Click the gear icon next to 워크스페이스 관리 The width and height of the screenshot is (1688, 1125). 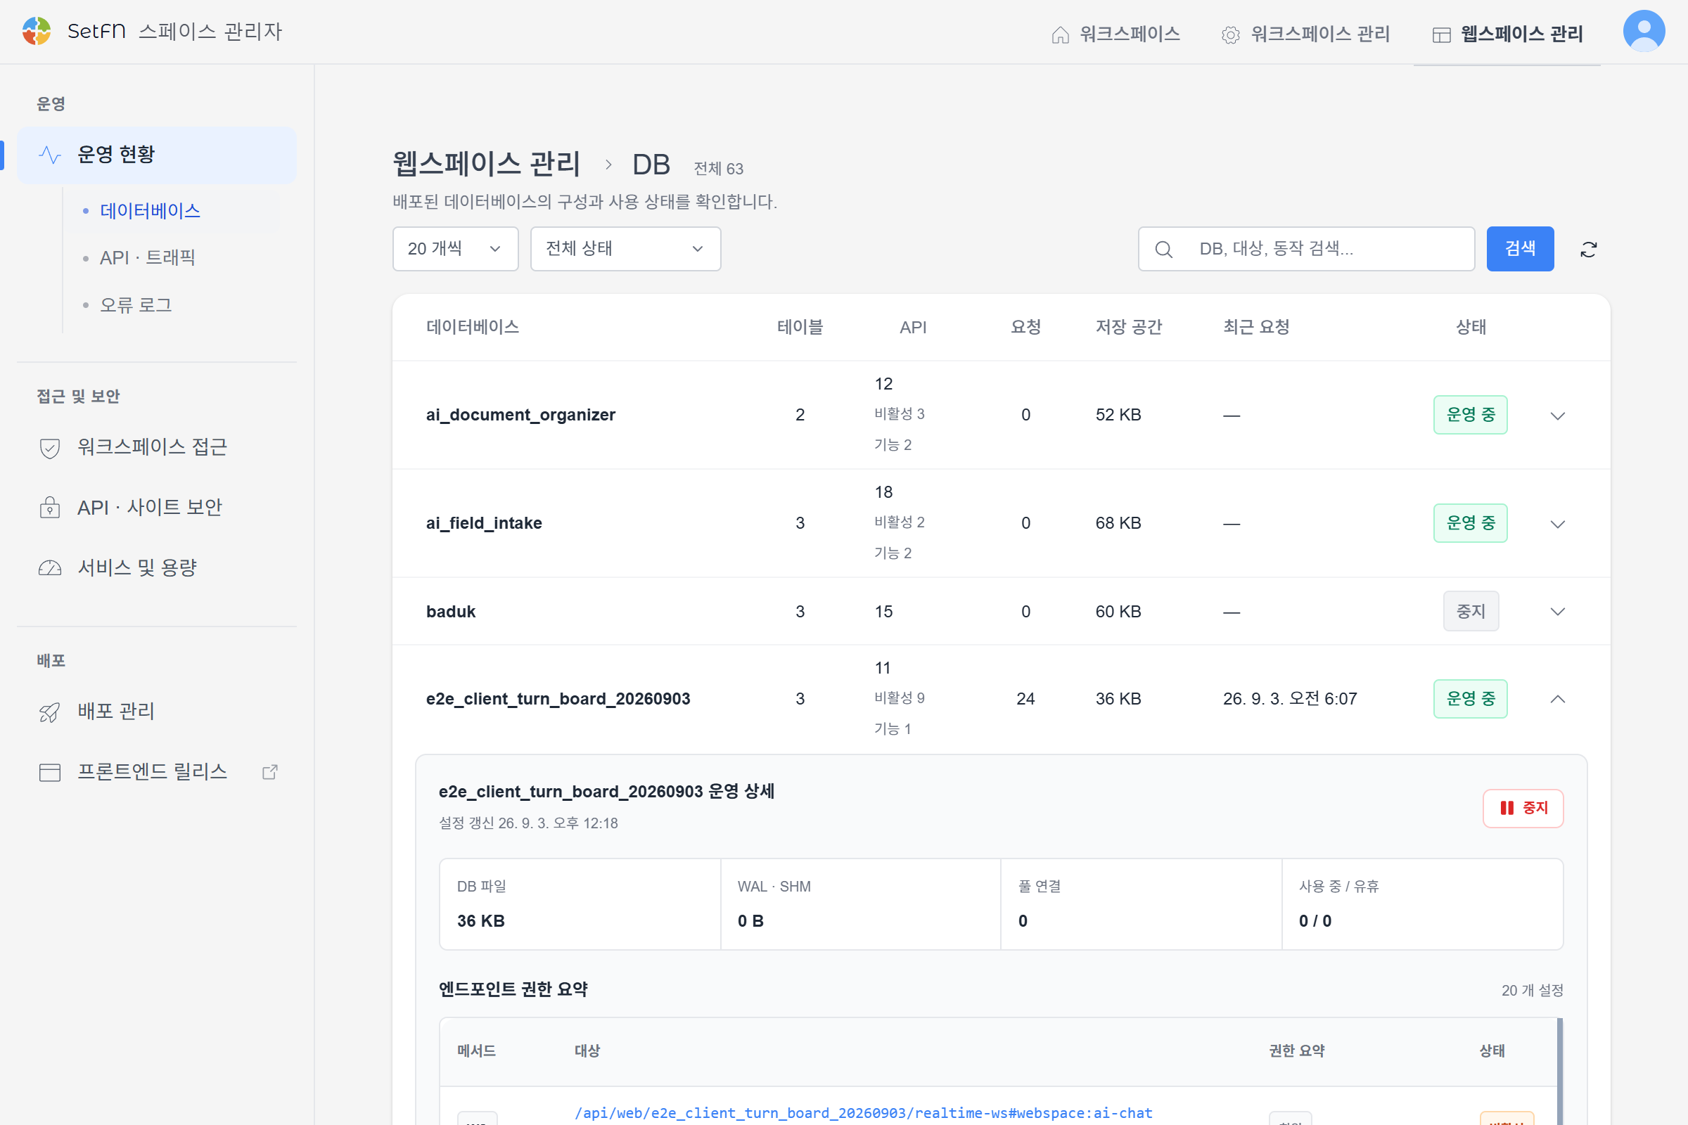click(1230, 34)
